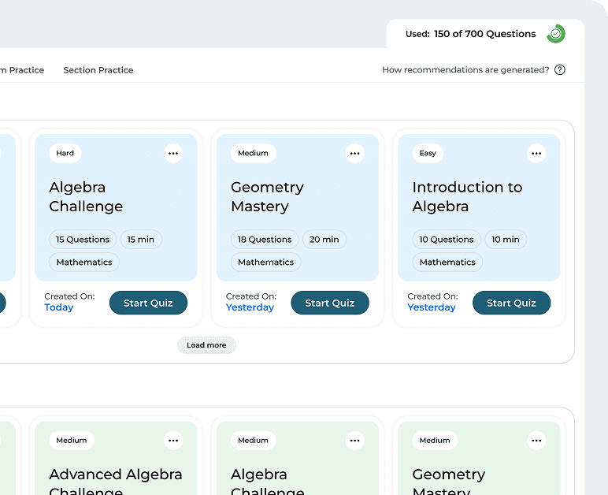Viewport: 608px width, 495px height.
Task: Click the green usage progress ring icon
Action: point(555,34)
